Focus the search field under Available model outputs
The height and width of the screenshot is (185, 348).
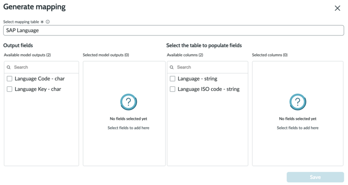[x=42, y=67]
